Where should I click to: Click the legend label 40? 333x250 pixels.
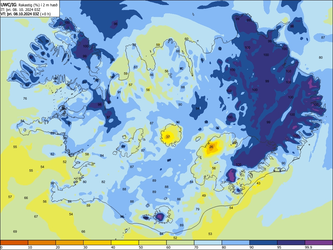(113, 247)
